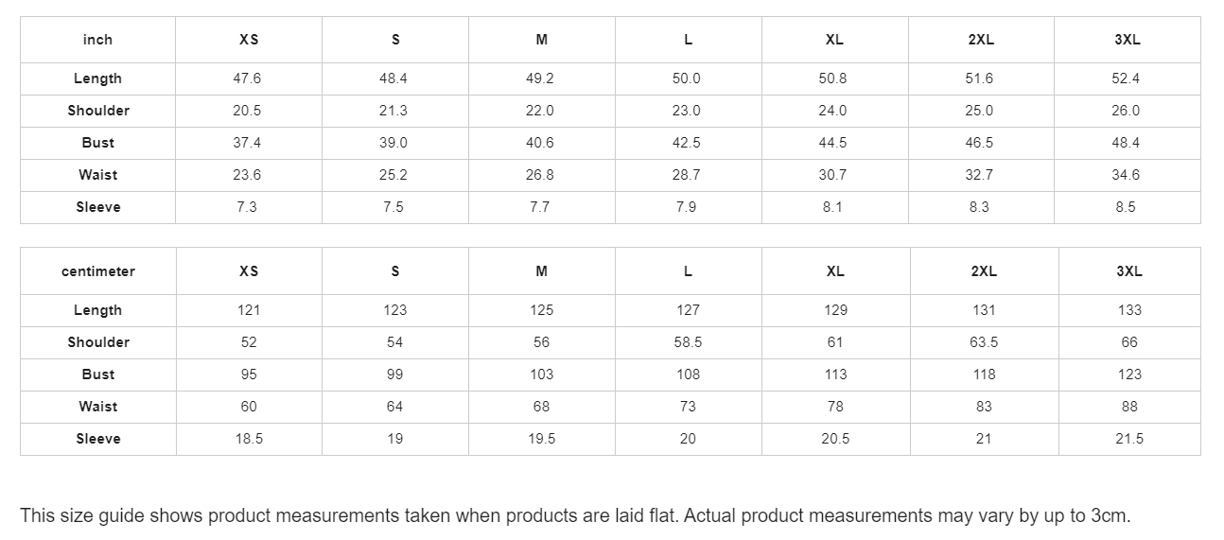Click the Length row label in the inch table

(97, 78)
